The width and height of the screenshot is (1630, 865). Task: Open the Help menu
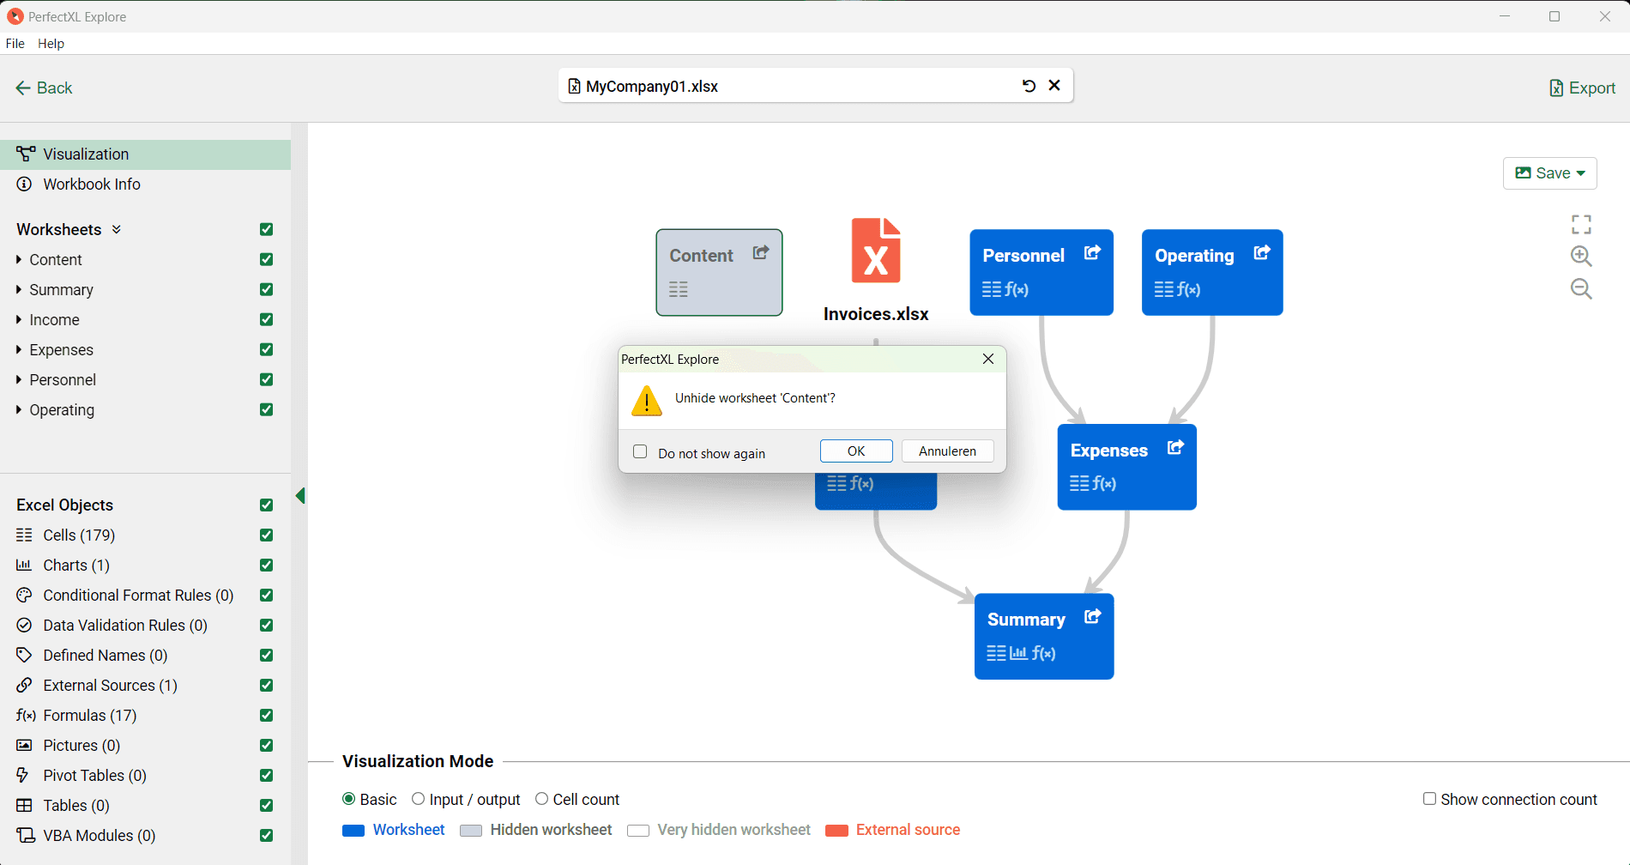(51, 44)
